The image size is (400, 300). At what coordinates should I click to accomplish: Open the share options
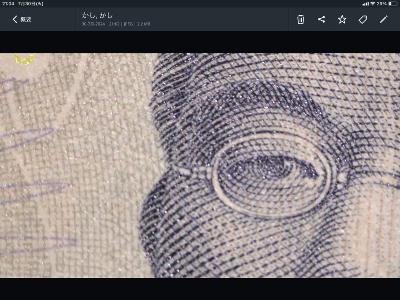pyautogui.click(x=321, y=20)
